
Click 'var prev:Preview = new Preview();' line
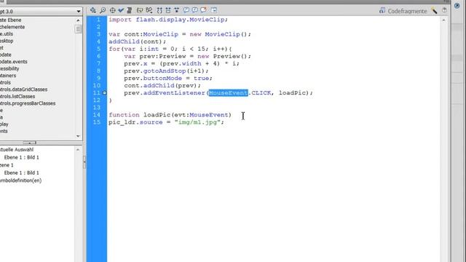click(188, 57)
